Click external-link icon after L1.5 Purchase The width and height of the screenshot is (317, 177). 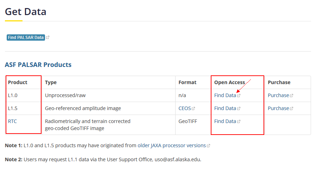pos(292,109)
